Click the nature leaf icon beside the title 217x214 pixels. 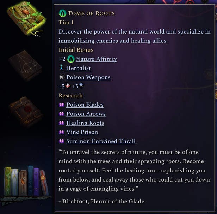tap(63, 13)
